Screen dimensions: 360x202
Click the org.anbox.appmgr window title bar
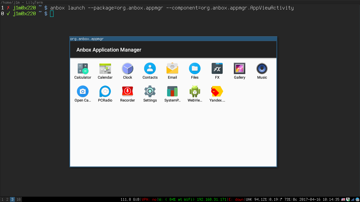(x=173, y=39)
